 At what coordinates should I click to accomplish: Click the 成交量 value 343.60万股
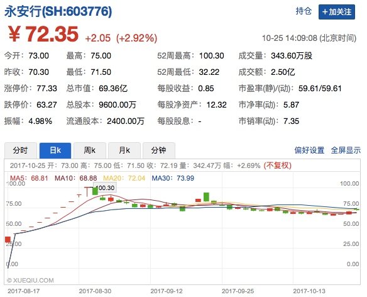pos(292,56)
